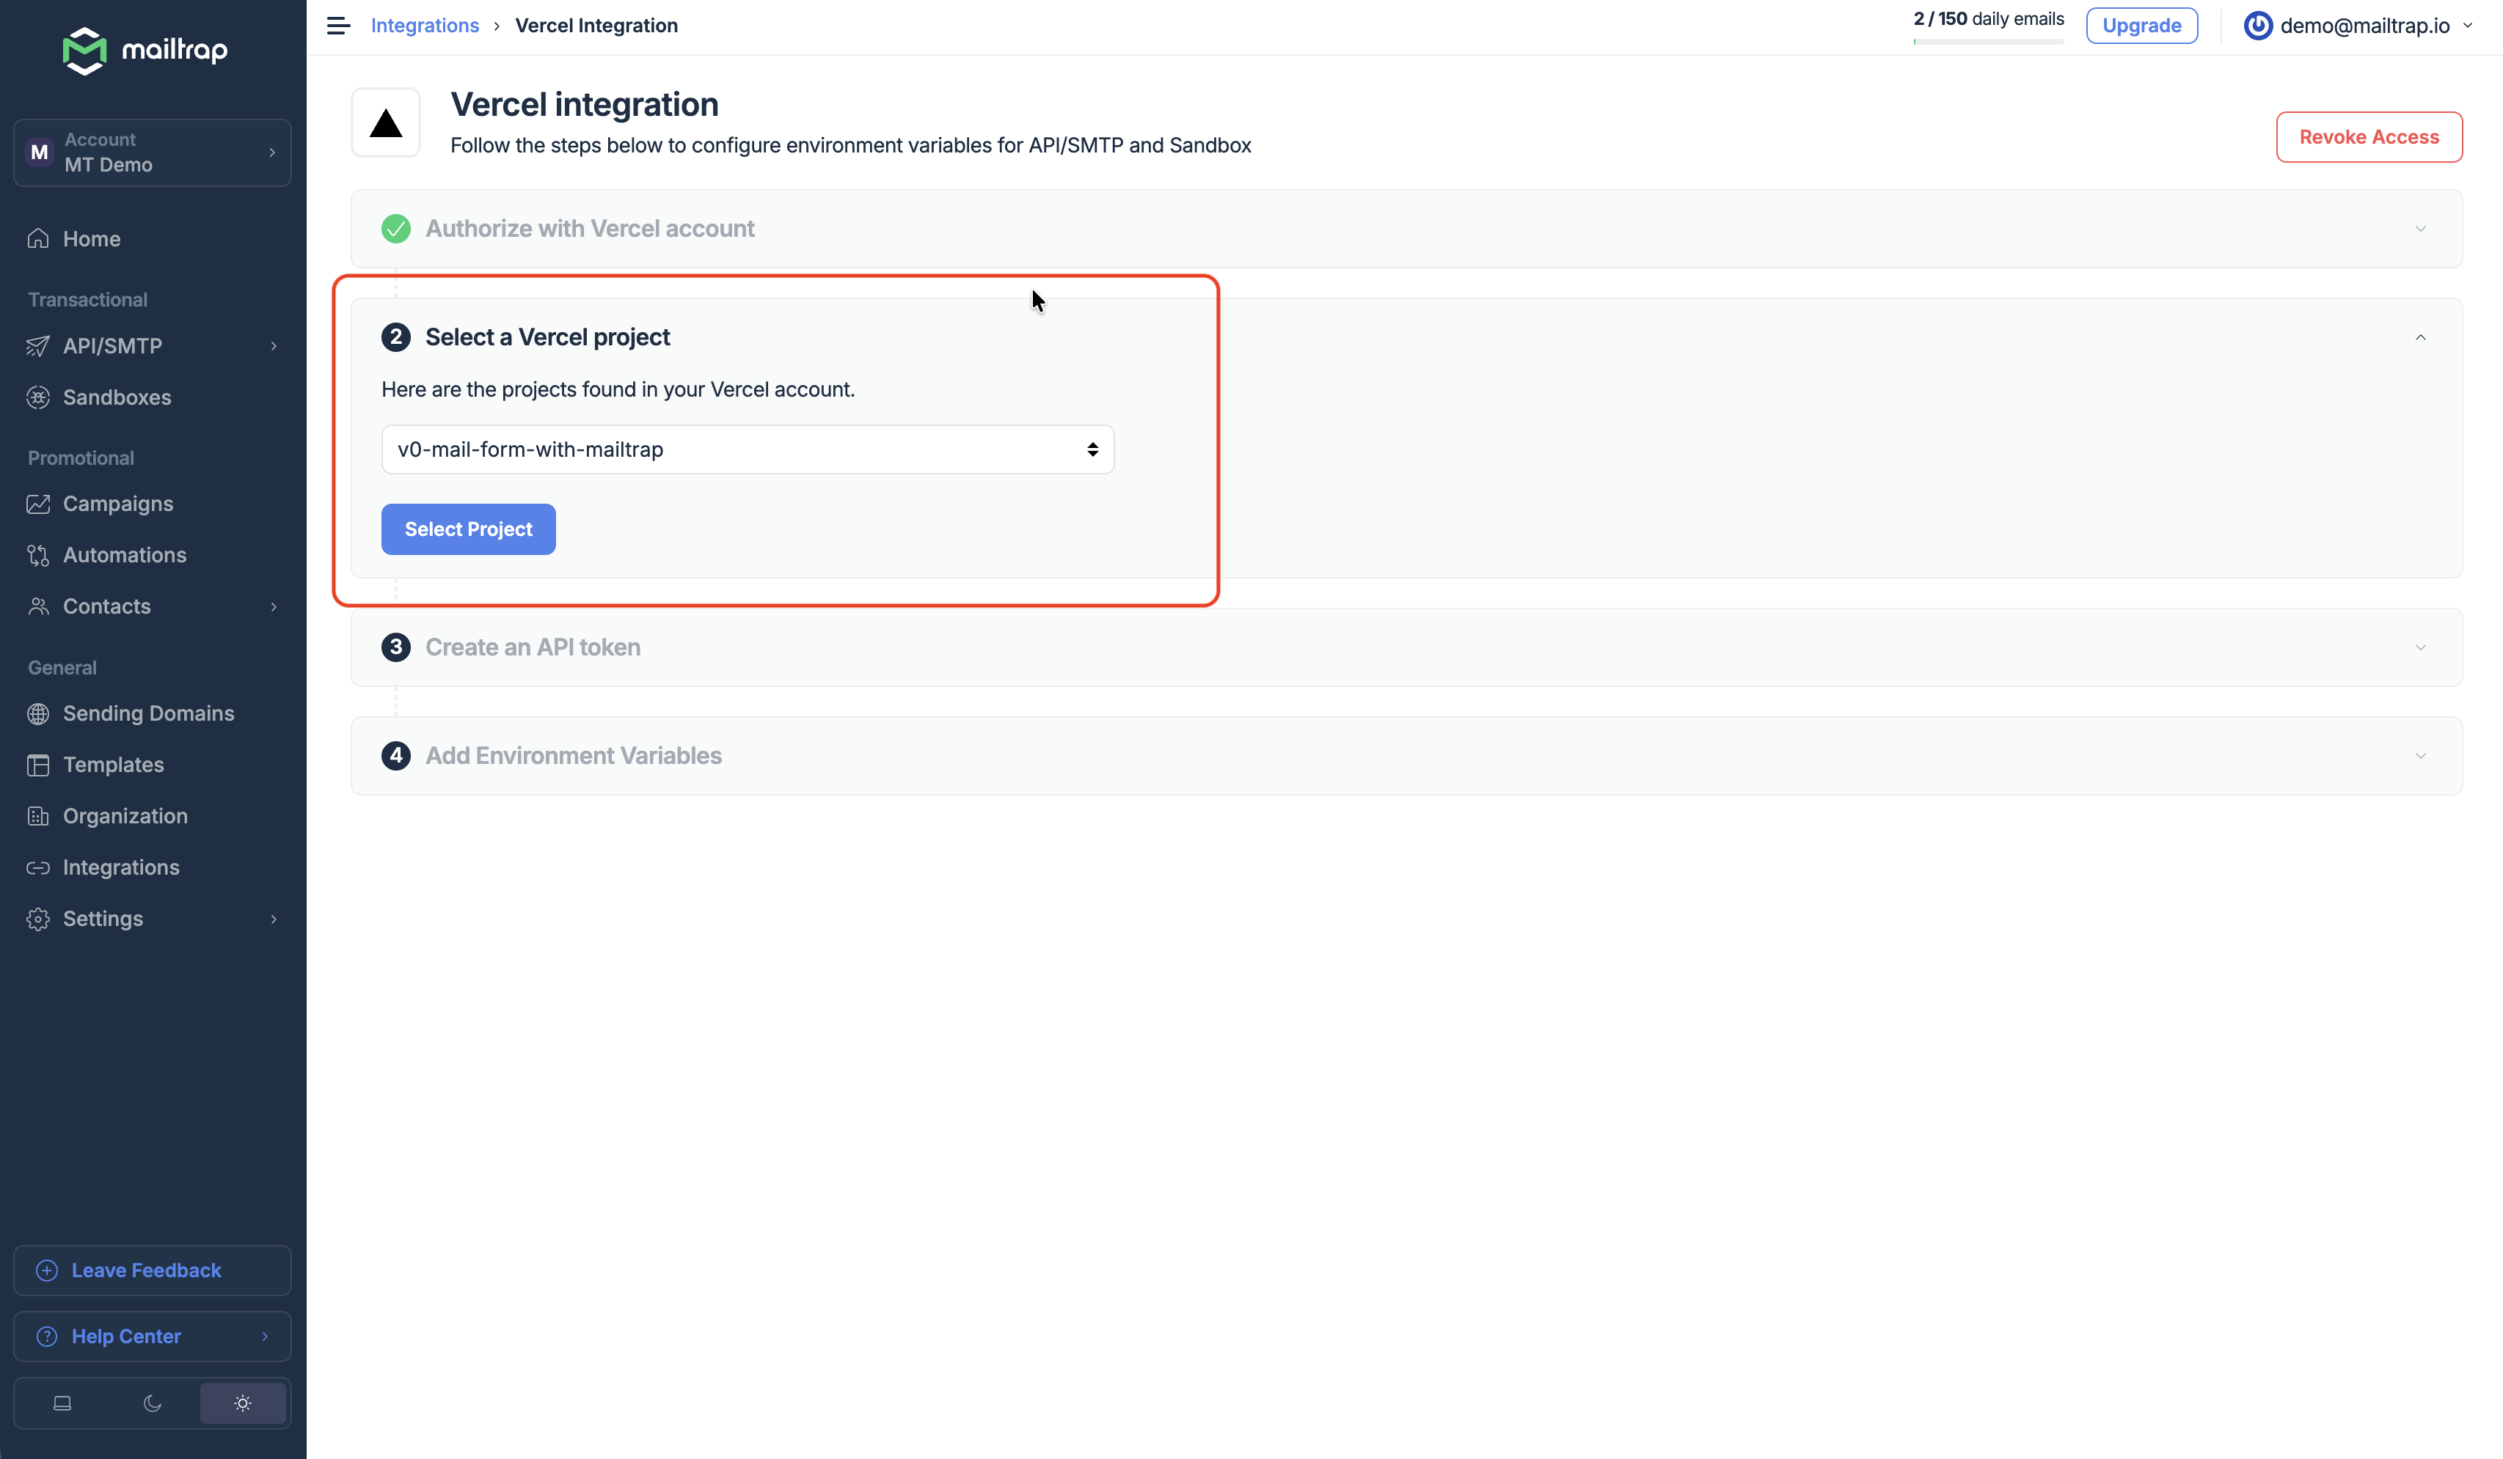2503x1459 pixels.
Task: Click the daily emails usage progress bar
Action: (1987, 42)
